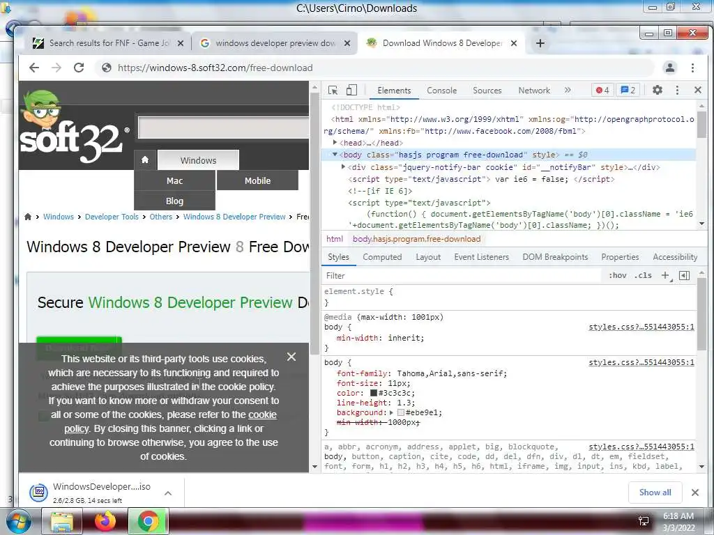Image resolution: width=714 pixels, height=535 pixels.
Task: Open DevTools customize kebab menu
Action: [x=677, y=90]
